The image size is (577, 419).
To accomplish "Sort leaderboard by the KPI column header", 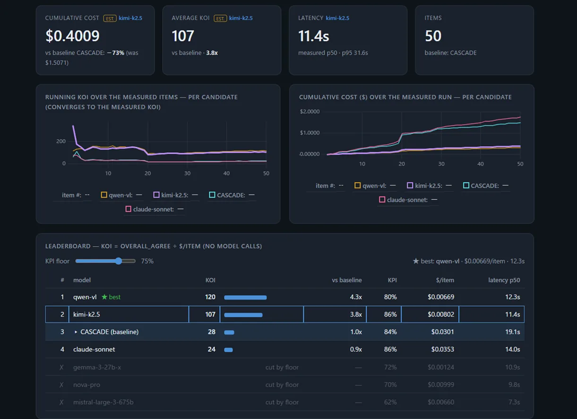I will point(392,280).
